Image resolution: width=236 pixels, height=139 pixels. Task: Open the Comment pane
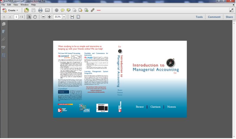tap(214, 17)
